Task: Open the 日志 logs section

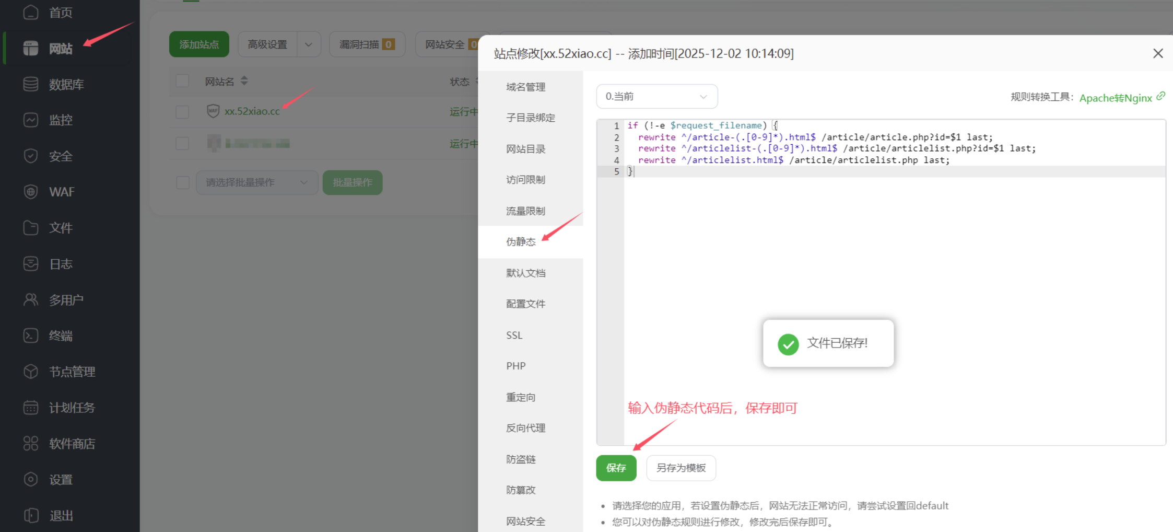Action: [x=60, y=264]
